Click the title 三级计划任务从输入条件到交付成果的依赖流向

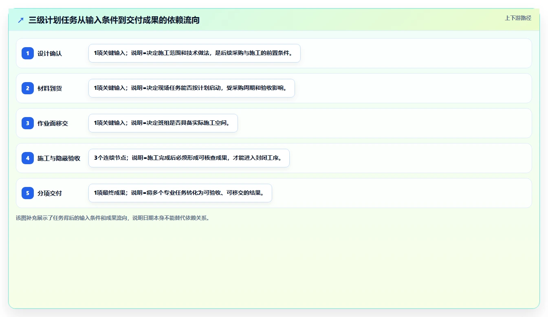tap(114, 20)
